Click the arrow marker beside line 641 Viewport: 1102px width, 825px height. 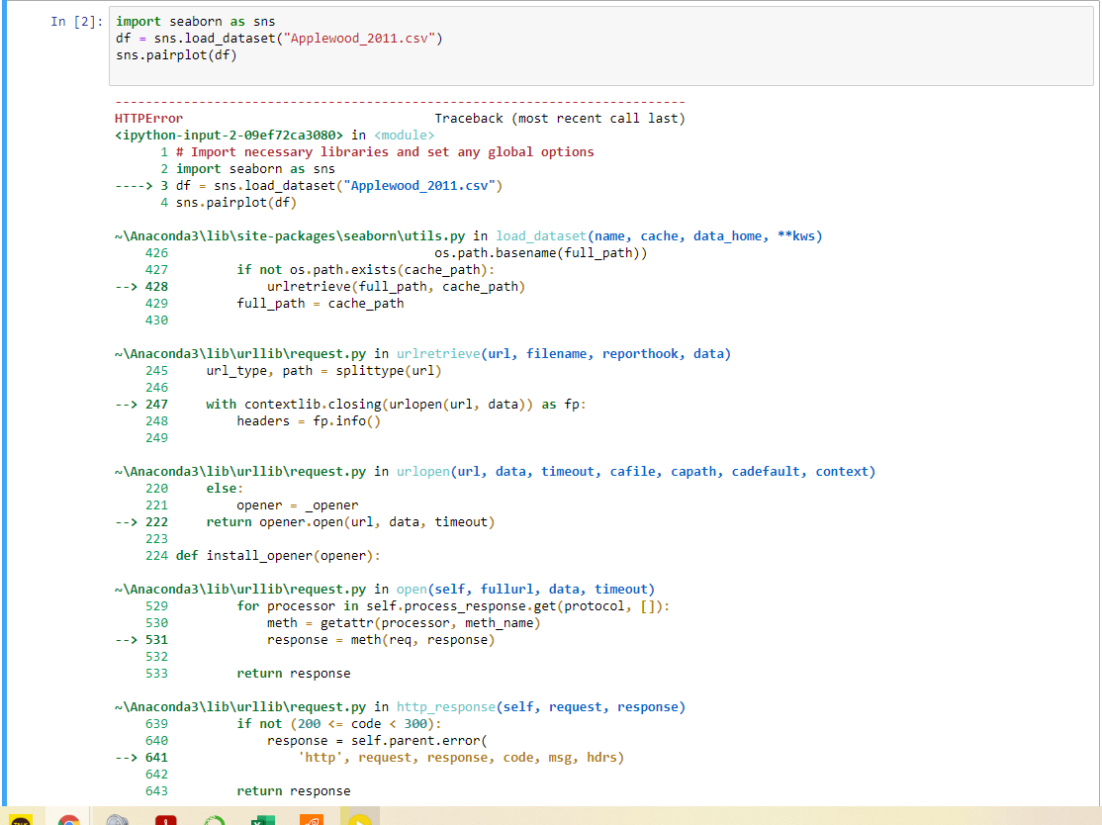(127, 757)
